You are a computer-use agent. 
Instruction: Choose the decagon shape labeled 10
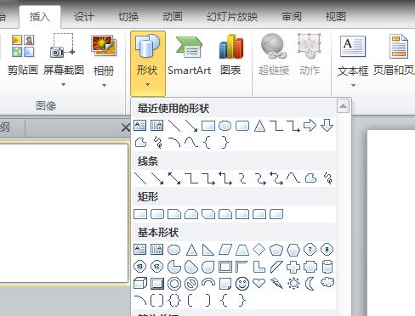pyautogui.click(x=139, y=267)
